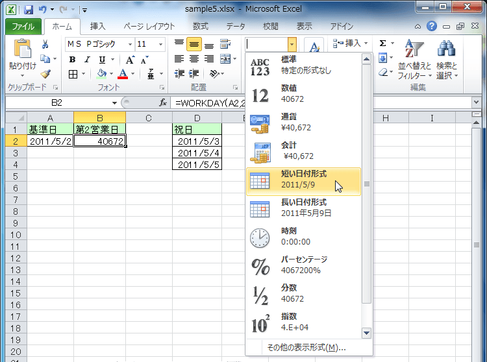Open the font name dropdown
The image size is (487, 362).
pos(130,44)
